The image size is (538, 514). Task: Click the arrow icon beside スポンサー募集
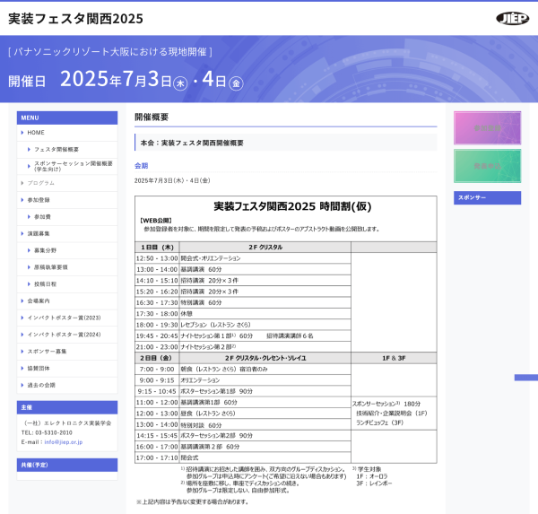(x=22, y=352)
